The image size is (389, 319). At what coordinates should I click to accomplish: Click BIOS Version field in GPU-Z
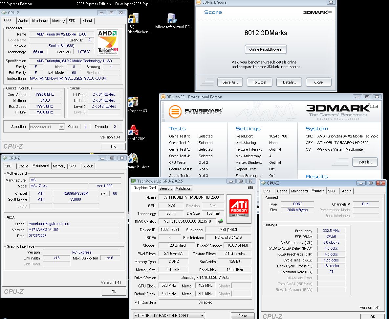(187, 221)
